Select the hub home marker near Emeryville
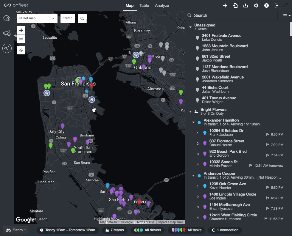Viewport: 292px width, 236px height. click(136, 55)
